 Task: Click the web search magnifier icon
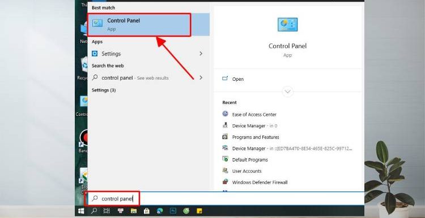[95, 77]
